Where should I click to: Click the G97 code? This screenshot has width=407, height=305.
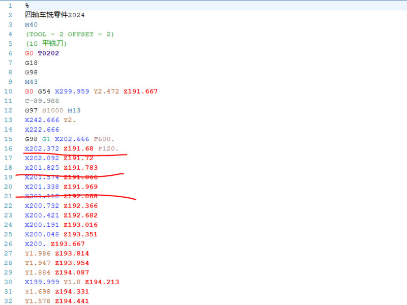point(31,110)
